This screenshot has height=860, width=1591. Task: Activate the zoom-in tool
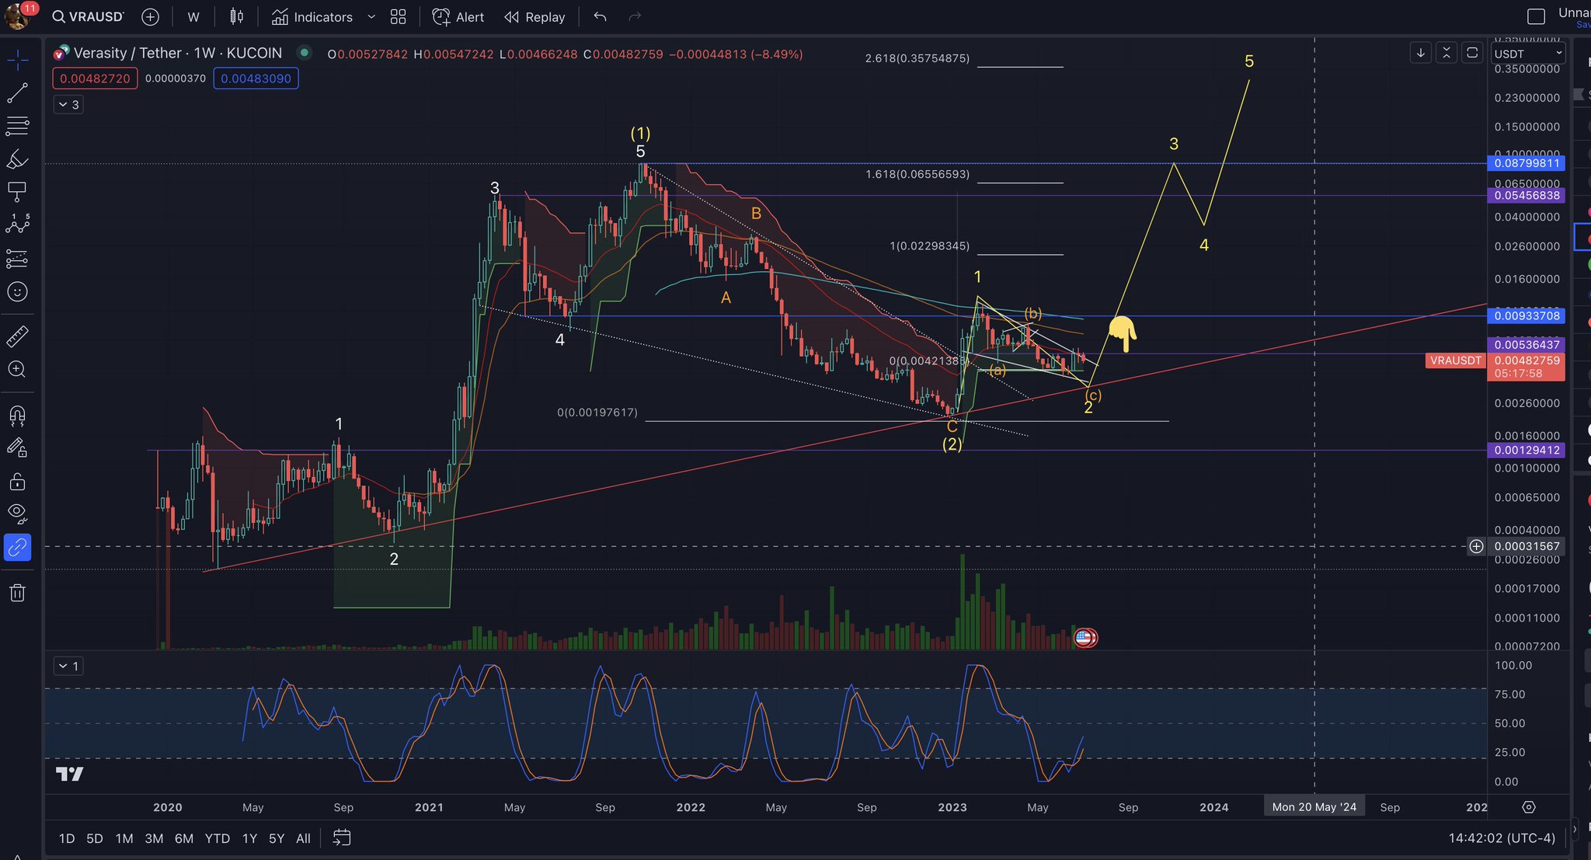[x=17, y=369]
